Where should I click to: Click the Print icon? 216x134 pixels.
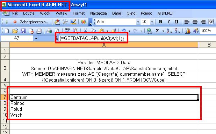click(49, 31)
